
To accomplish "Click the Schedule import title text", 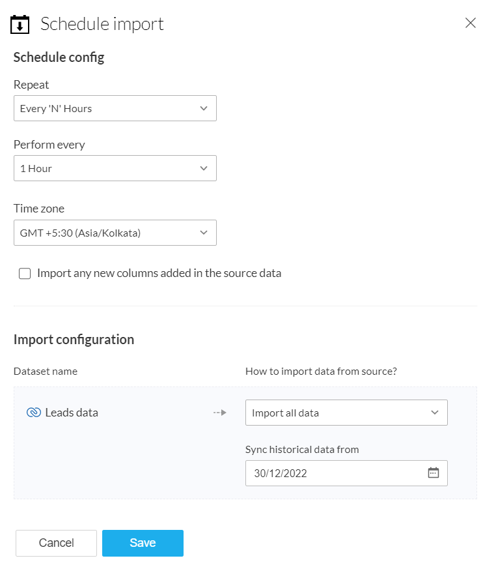I will coord(102,25).
